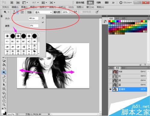
Task: Create new preset from this brush
Action: (43, 22)
